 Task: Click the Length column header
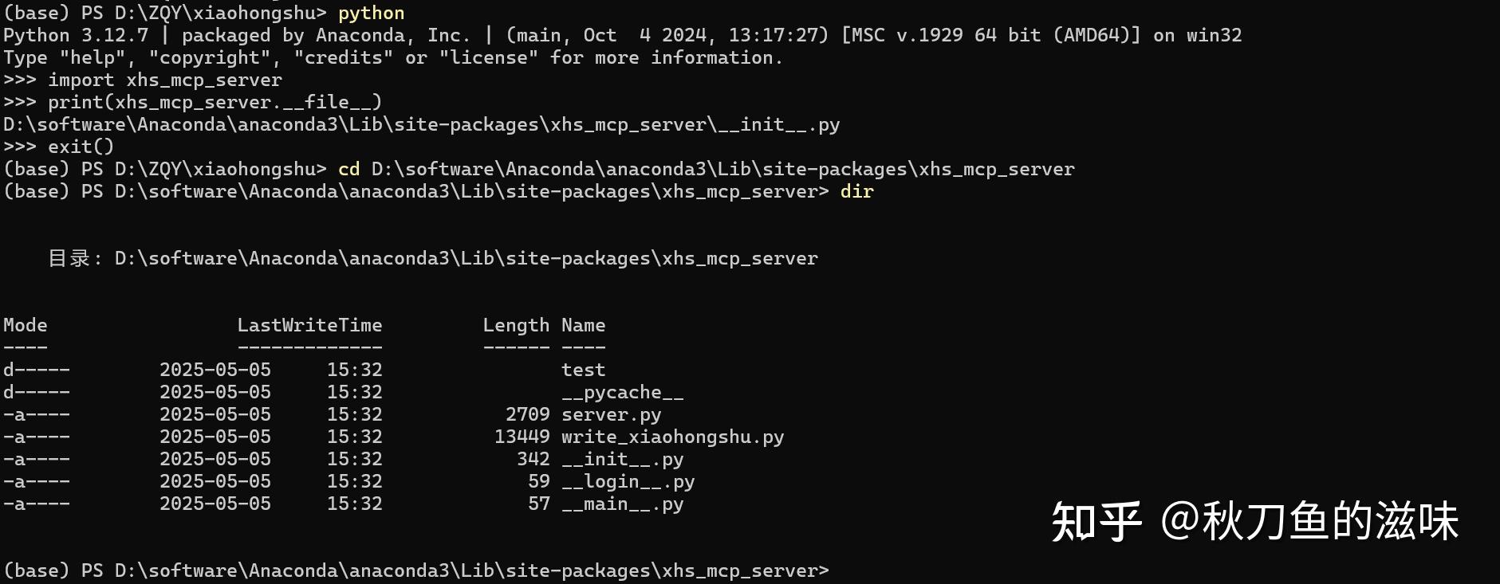coord(516,326)
